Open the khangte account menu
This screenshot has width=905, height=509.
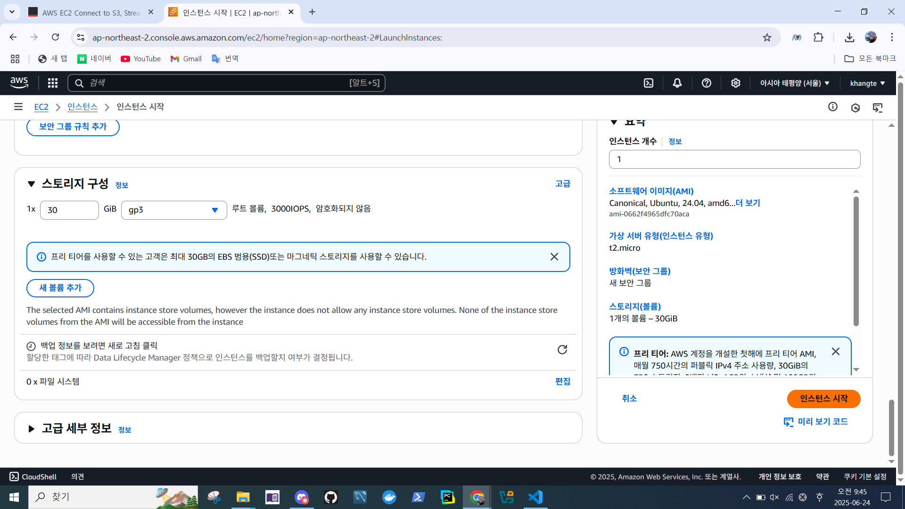pyautogui.click(x=867, y=83)
